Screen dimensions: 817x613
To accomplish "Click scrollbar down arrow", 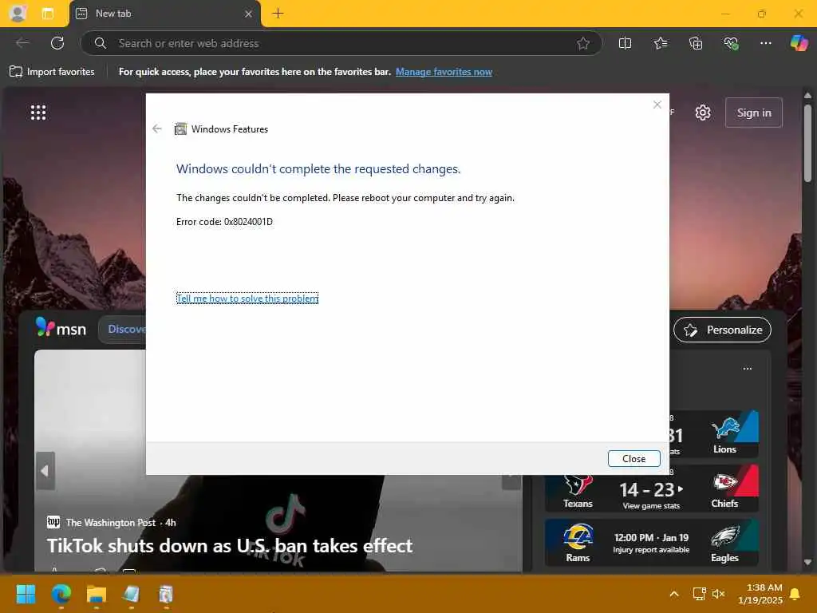I will point(807,562).
